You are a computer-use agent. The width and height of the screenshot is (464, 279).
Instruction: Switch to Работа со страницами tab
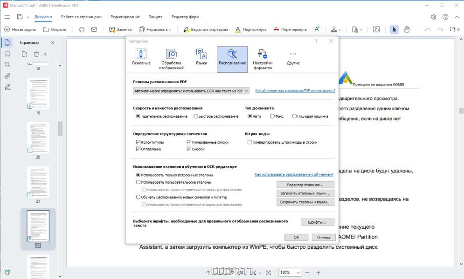click(x=81, y=17)
